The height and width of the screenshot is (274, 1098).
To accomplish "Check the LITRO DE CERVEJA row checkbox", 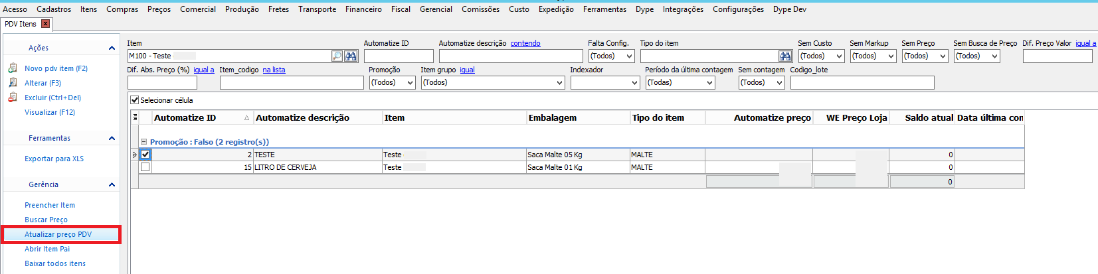I will (145, 167).
